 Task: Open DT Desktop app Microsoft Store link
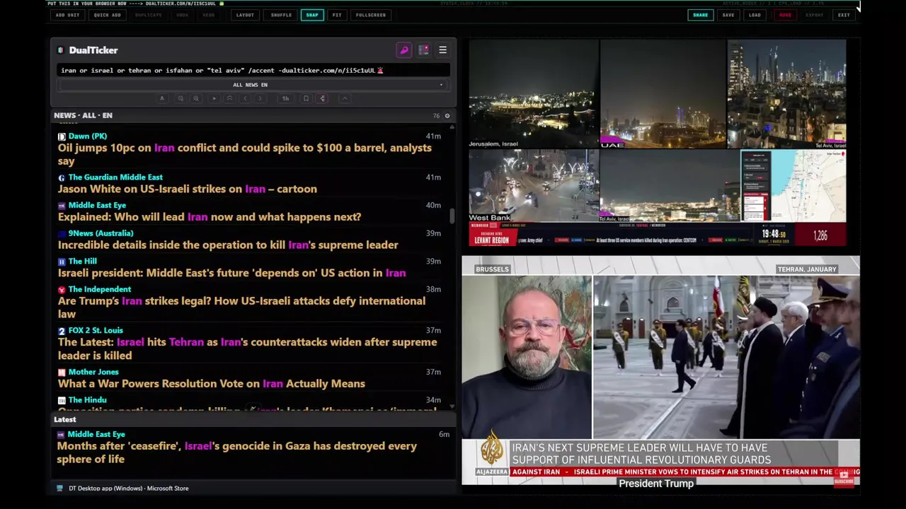(128, 488)
